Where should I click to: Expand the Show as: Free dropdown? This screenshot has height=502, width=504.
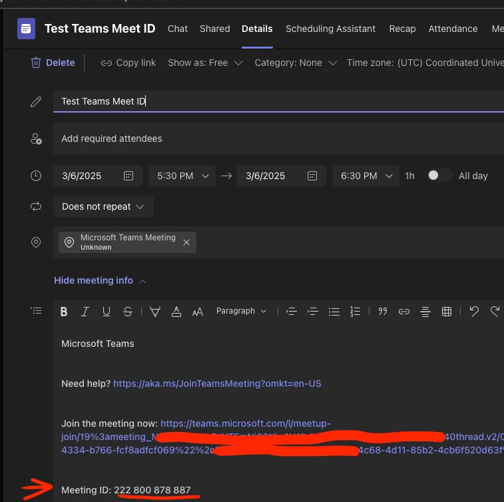205,63
